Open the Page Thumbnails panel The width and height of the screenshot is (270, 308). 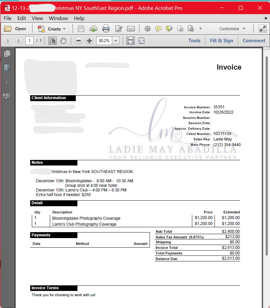click(x=7, y=54)
